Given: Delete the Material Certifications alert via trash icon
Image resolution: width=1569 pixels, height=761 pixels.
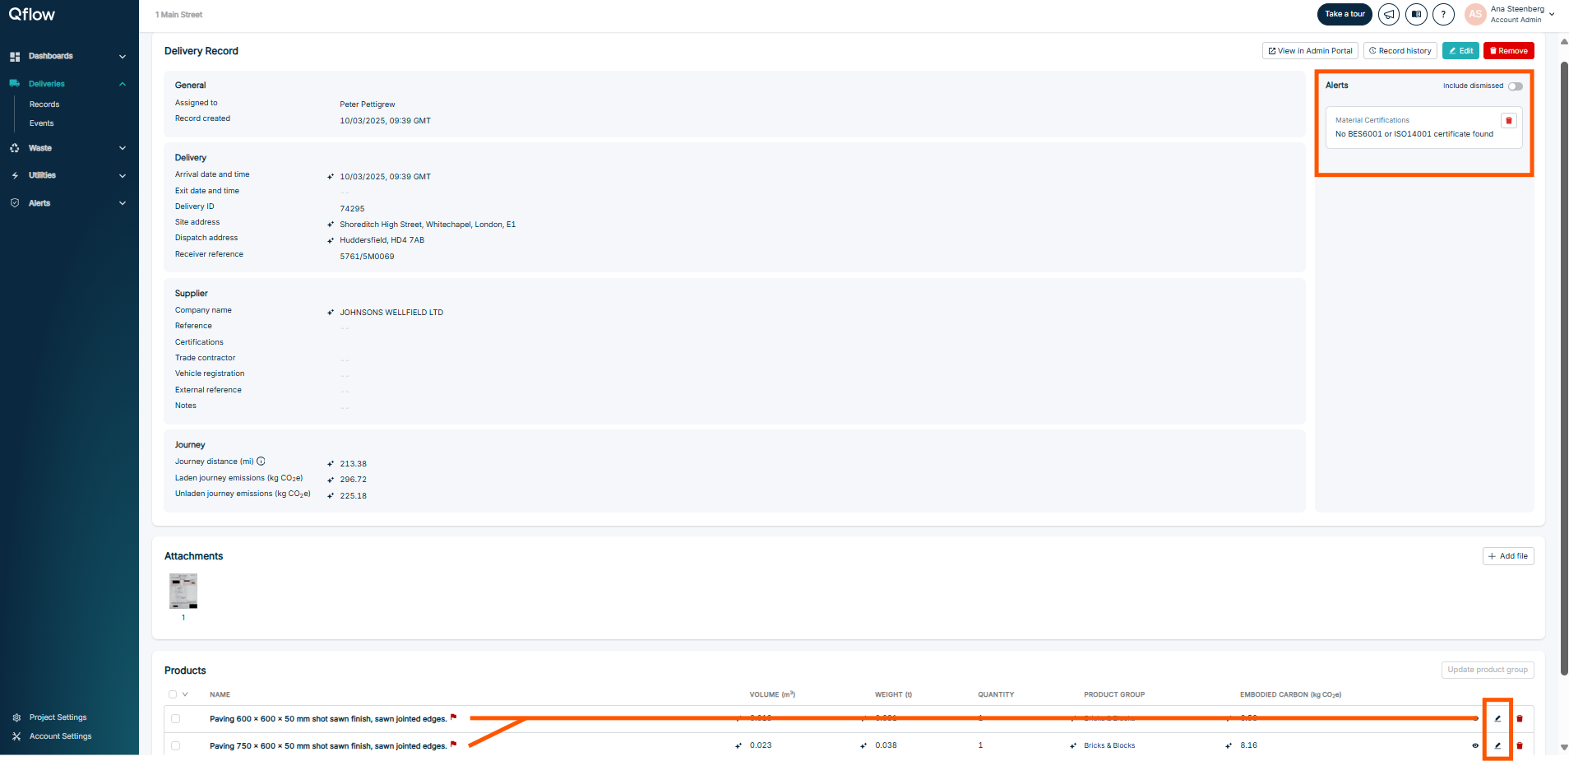Looking at the screenshot, I should click(1509, 120).
